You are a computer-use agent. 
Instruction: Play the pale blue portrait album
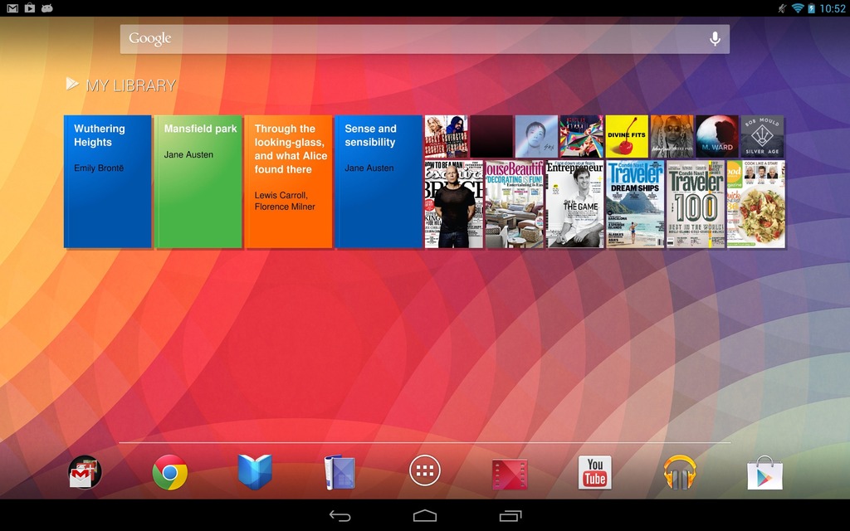(x=536, y=136)
